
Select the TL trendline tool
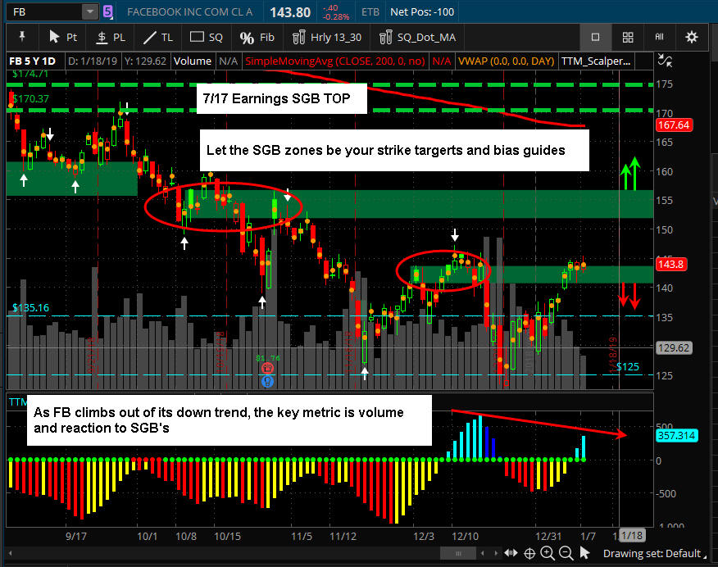(x=158, y=37)
